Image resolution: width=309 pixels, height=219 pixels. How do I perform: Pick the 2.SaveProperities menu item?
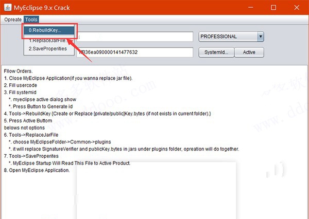49,49
